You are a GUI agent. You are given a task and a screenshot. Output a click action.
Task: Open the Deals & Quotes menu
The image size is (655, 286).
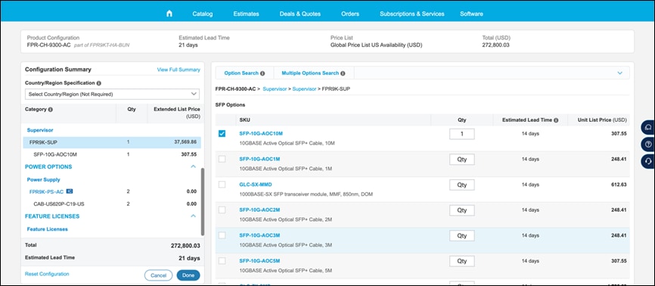[x=300, y=14]
